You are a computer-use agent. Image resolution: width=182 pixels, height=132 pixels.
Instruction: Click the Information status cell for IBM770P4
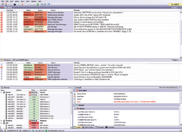coord(29,29)
